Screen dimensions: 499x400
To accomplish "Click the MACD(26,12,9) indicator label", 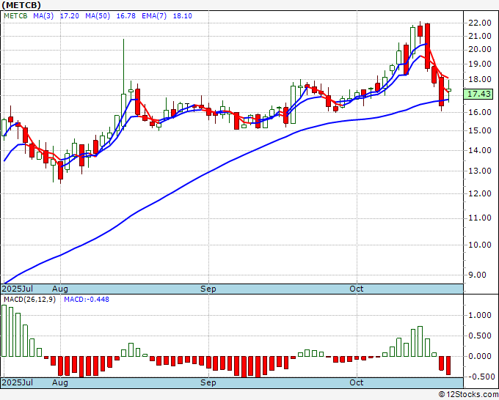I will 30,300.
